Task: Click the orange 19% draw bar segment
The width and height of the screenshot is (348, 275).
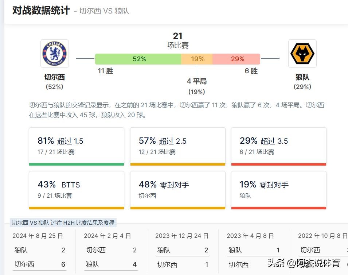Action: click(197, 59)
